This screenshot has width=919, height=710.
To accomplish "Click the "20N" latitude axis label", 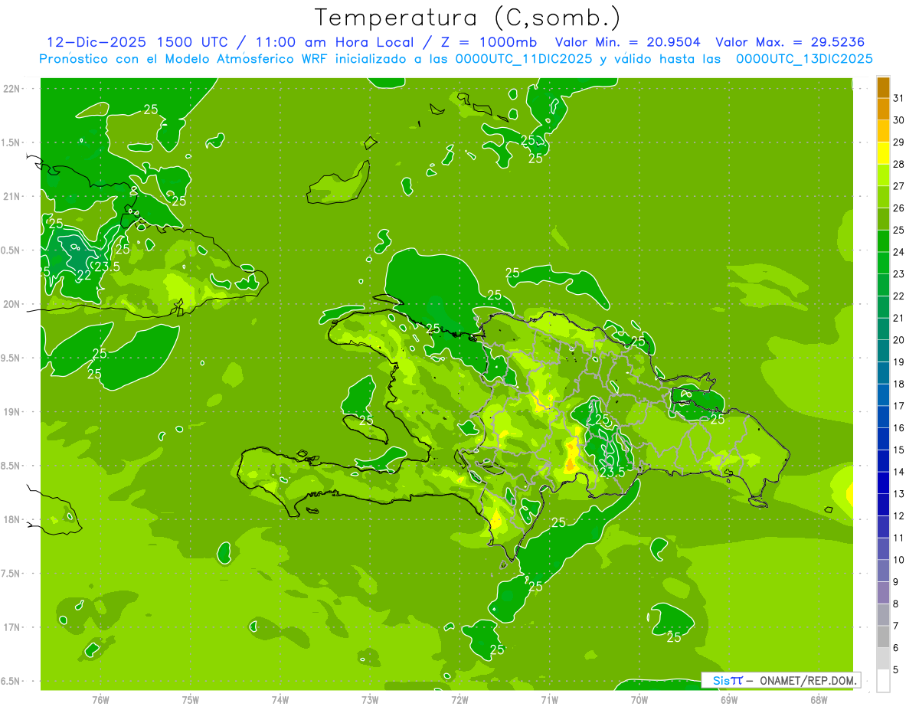I will (x=11, y=304).
